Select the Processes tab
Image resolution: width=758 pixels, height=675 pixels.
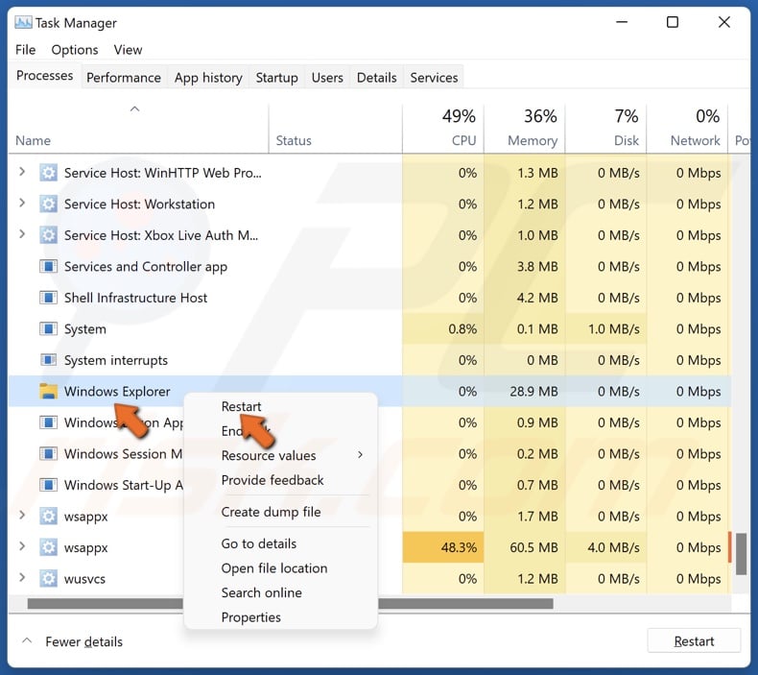click(x=44, y=76)
